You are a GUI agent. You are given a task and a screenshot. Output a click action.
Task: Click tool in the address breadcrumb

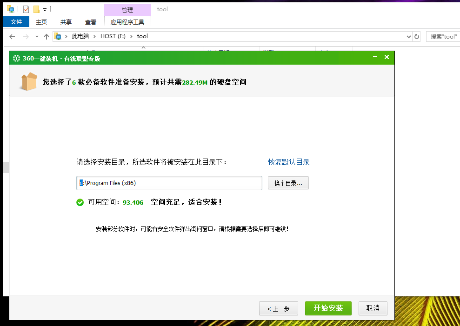pos(142,36)
